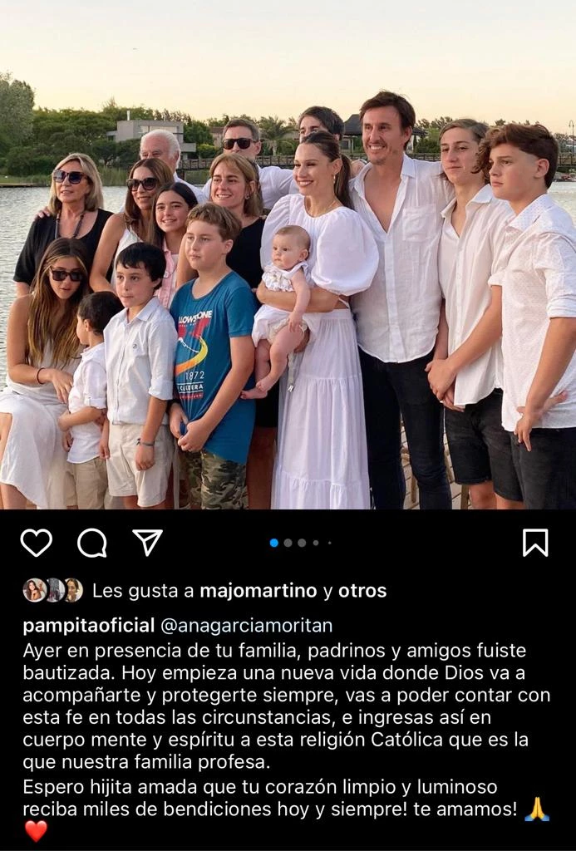The width and height of the screenshot is (576, 851).
Task: Tap the red heart emoji in caption
Action: 36,831
